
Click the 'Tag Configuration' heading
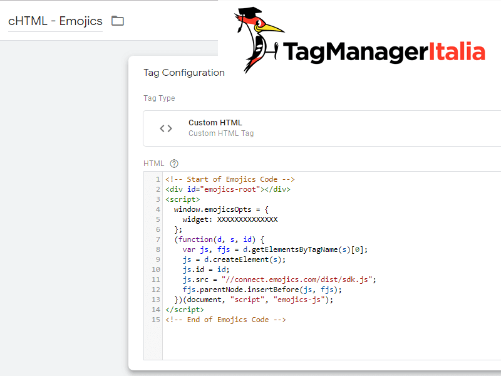click(184, 73)
